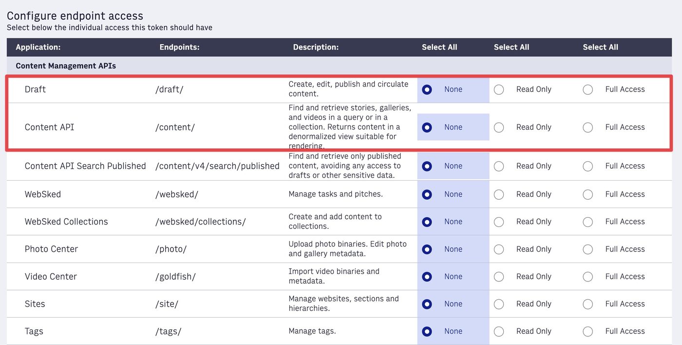The image size is (682, 345).
Task: Click Select All above the None column
Action: pyautogui.click(x=439, y=47)
